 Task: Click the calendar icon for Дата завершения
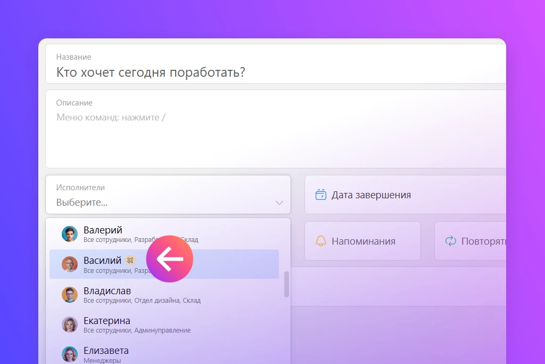point(321,195)
